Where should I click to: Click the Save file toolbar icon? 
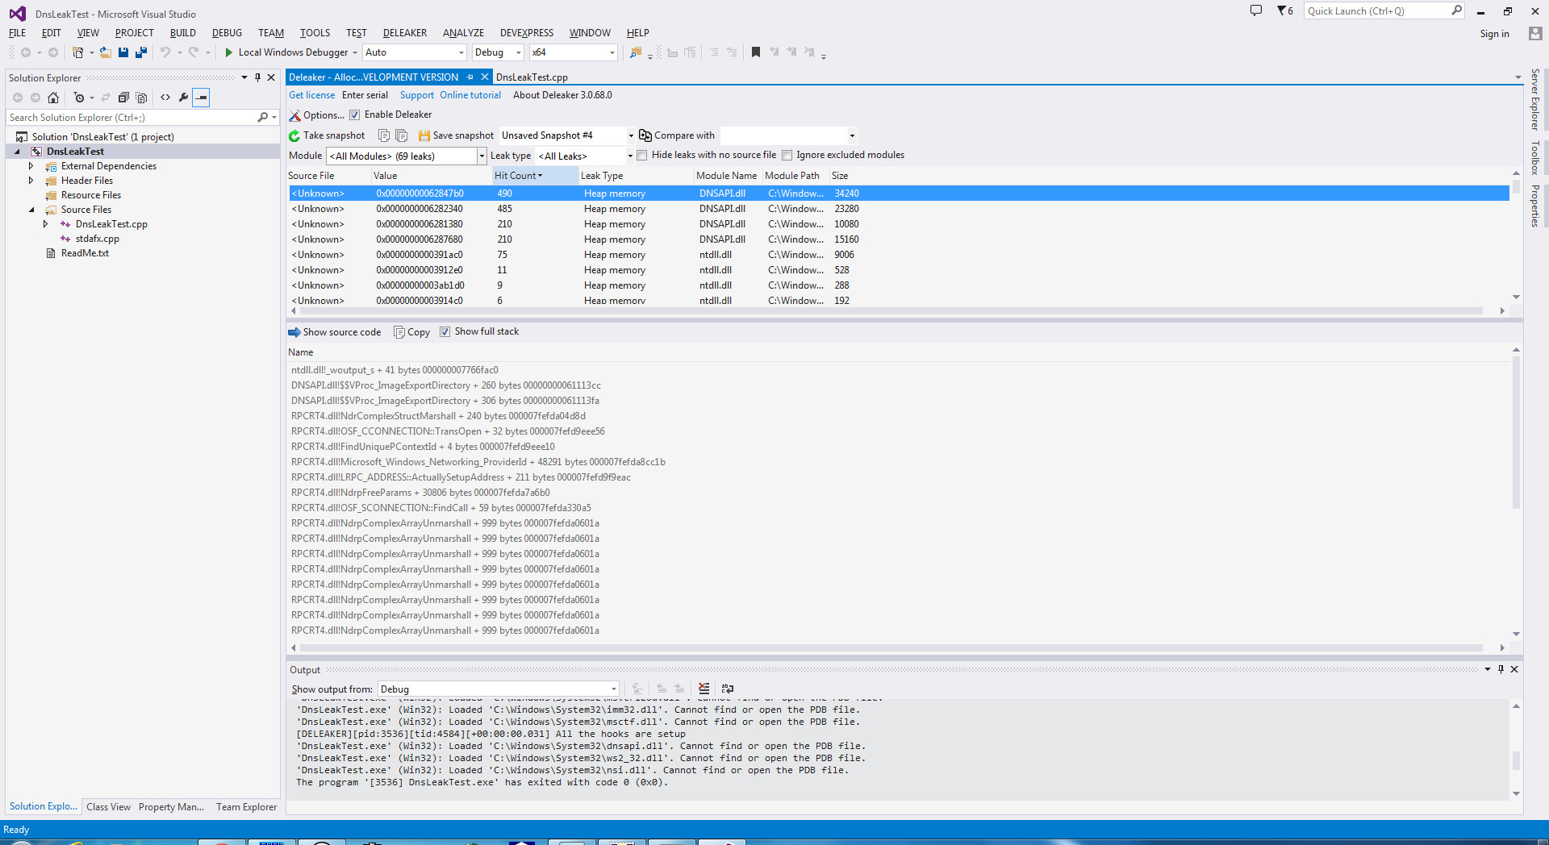123,52
